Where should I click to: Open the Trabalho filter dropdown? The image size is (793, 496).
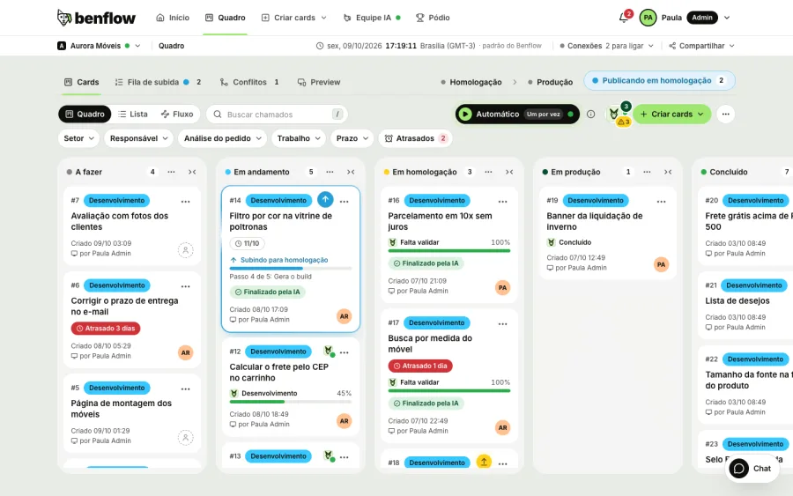(x=299, y=138)
